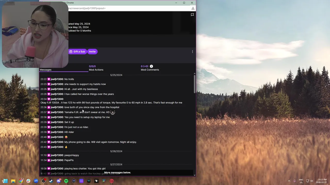This screenshot has height=185, width=330.
Task: Click the download icon beside the address bar
Action: (x=193, y=8)
